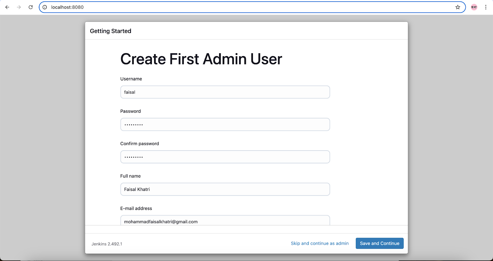This screenshot has height=261, width=493.
Task: Click the Full name field
Action: tap(225, 189)
